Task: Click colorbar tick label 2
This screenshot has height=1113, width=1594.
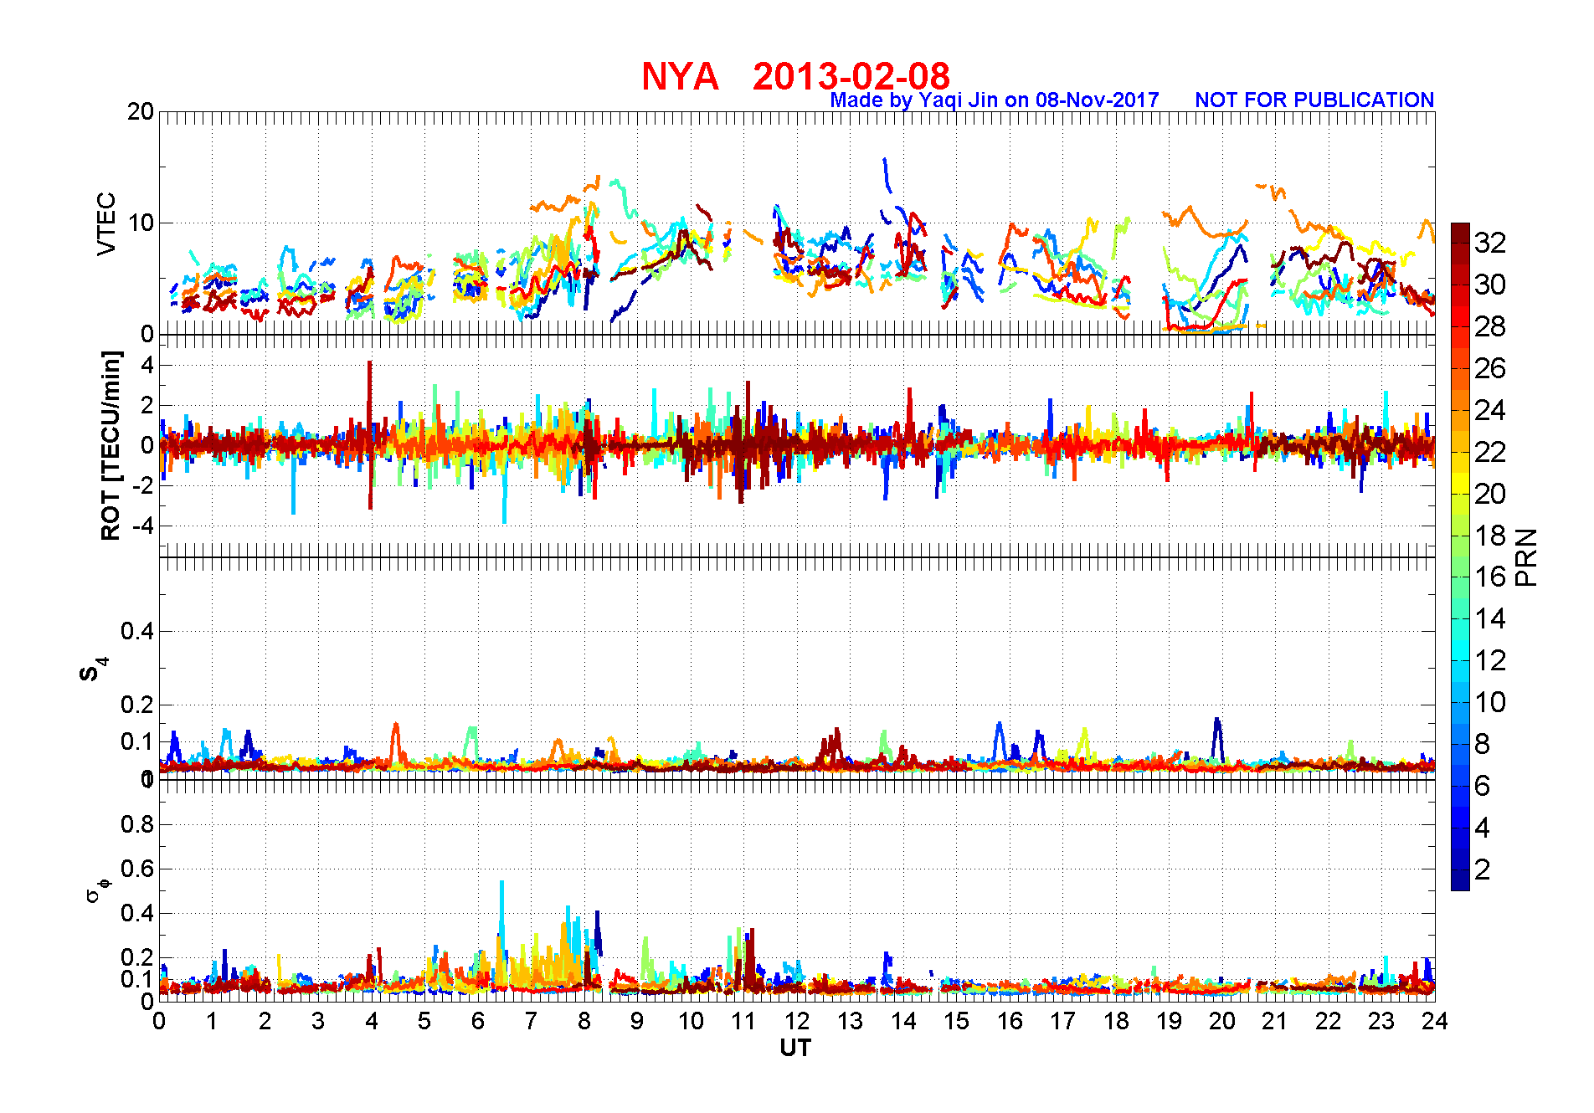Action: click(1483, 869)
